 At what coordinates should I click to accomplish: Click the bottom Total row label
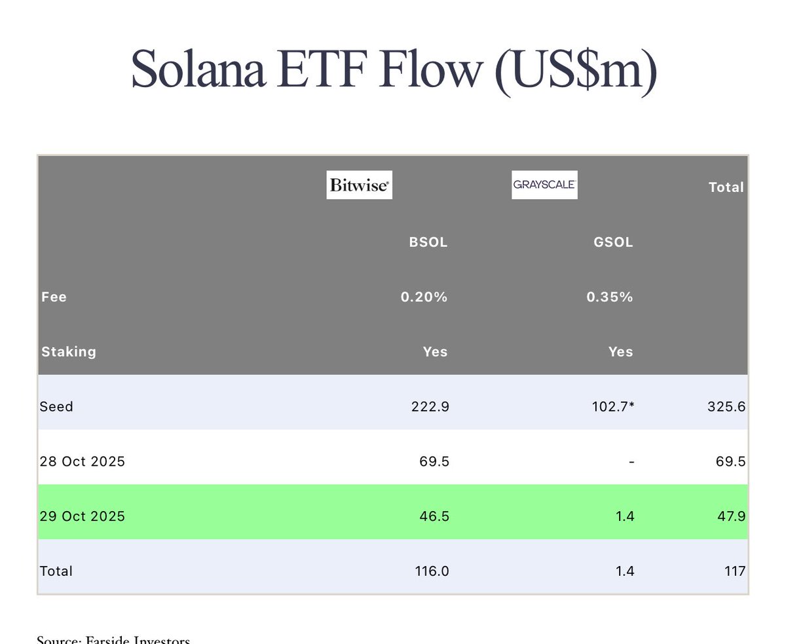coord(56,571)
